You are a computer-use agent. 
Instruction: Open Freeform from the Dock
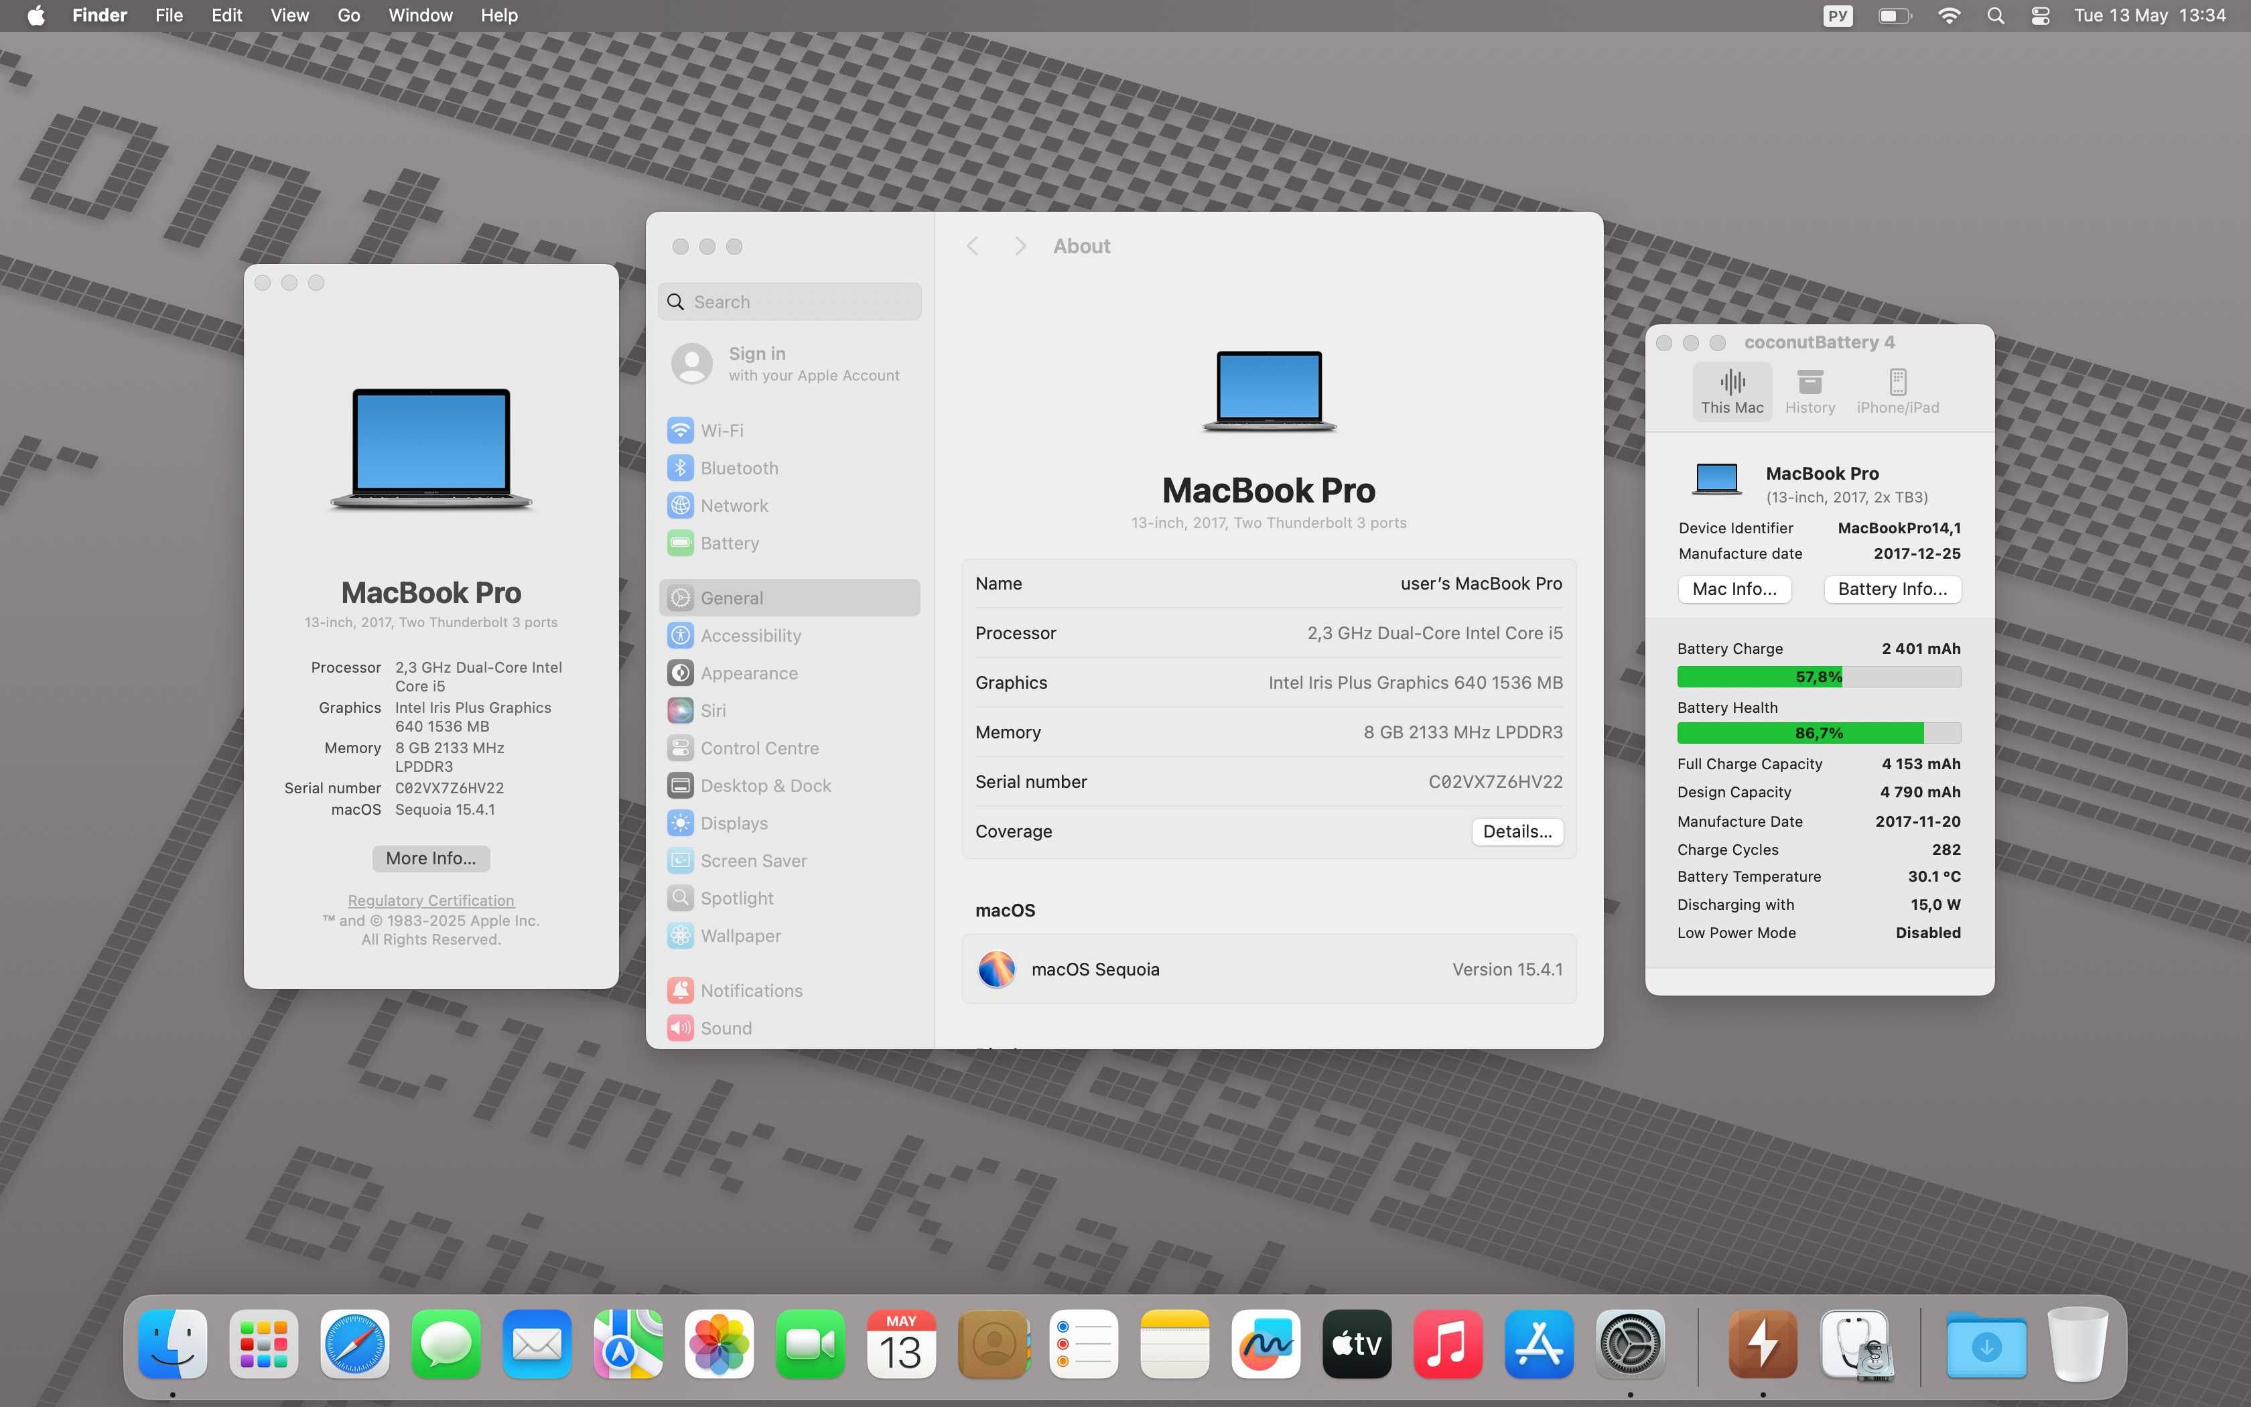[x=1266, y=1344]
